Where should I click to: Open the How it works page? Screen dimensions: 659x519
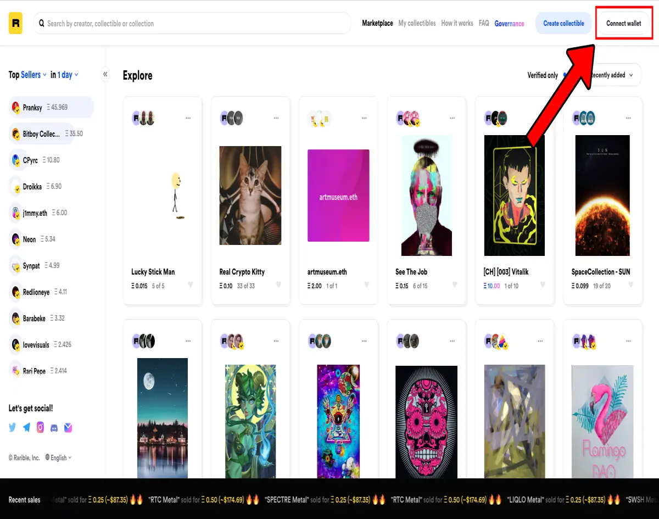[x=457, y=23]
